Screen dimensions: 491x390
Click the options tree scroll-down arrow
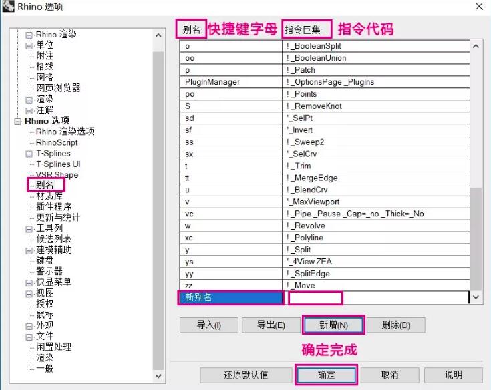pos(158,376)
